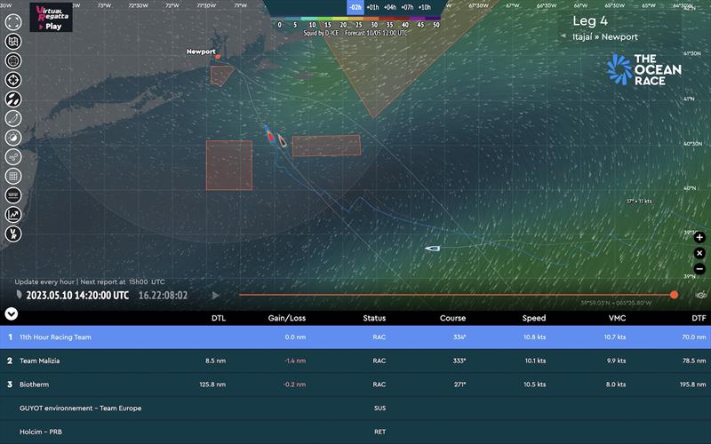Click the X button between zoom controls
Image resolution: width=711 pixels, height=444 pixels.
pos(699,253)
